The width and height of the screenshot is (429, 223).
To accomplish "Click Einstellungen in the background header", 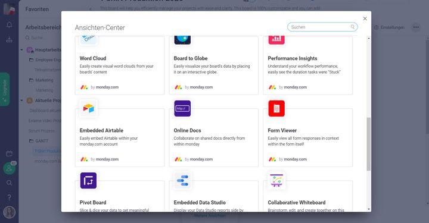I will coord(389,27).
